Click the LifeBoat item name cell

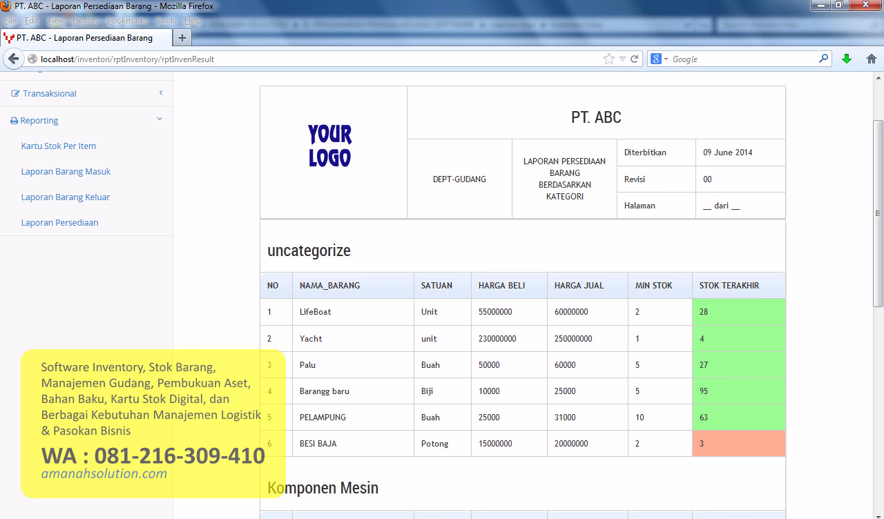[x=353, y=312]
